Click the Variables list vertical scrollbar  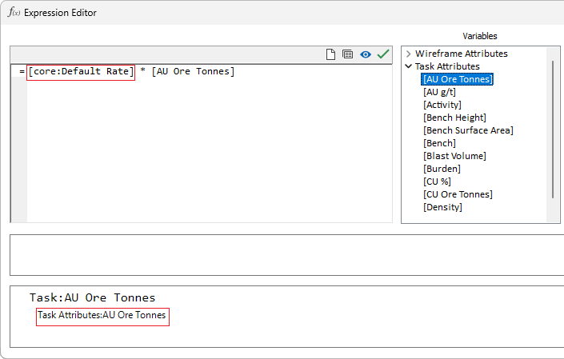(553, 130)
